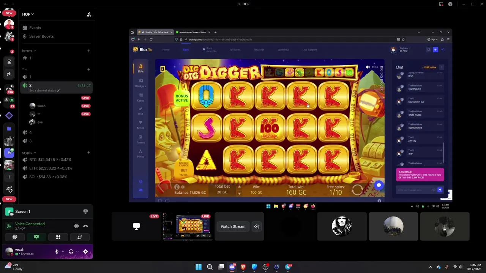486x273 pixels.
Task: Collapse the crypto category
Action: (28, 152)
